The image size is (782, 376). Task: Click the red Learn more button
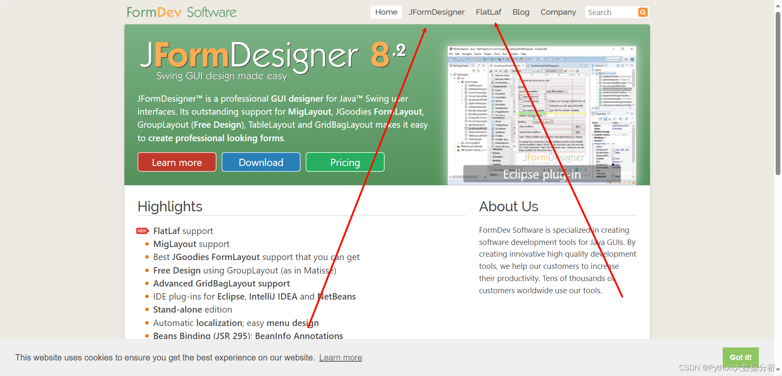[177, 162]
